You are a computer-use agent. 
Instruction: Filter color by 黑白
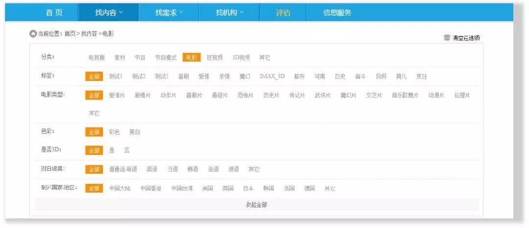[x=135, y=132]
